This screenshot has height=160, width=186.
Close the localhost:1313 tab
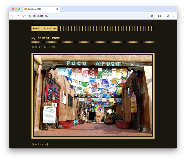click(x=57, y=9)
